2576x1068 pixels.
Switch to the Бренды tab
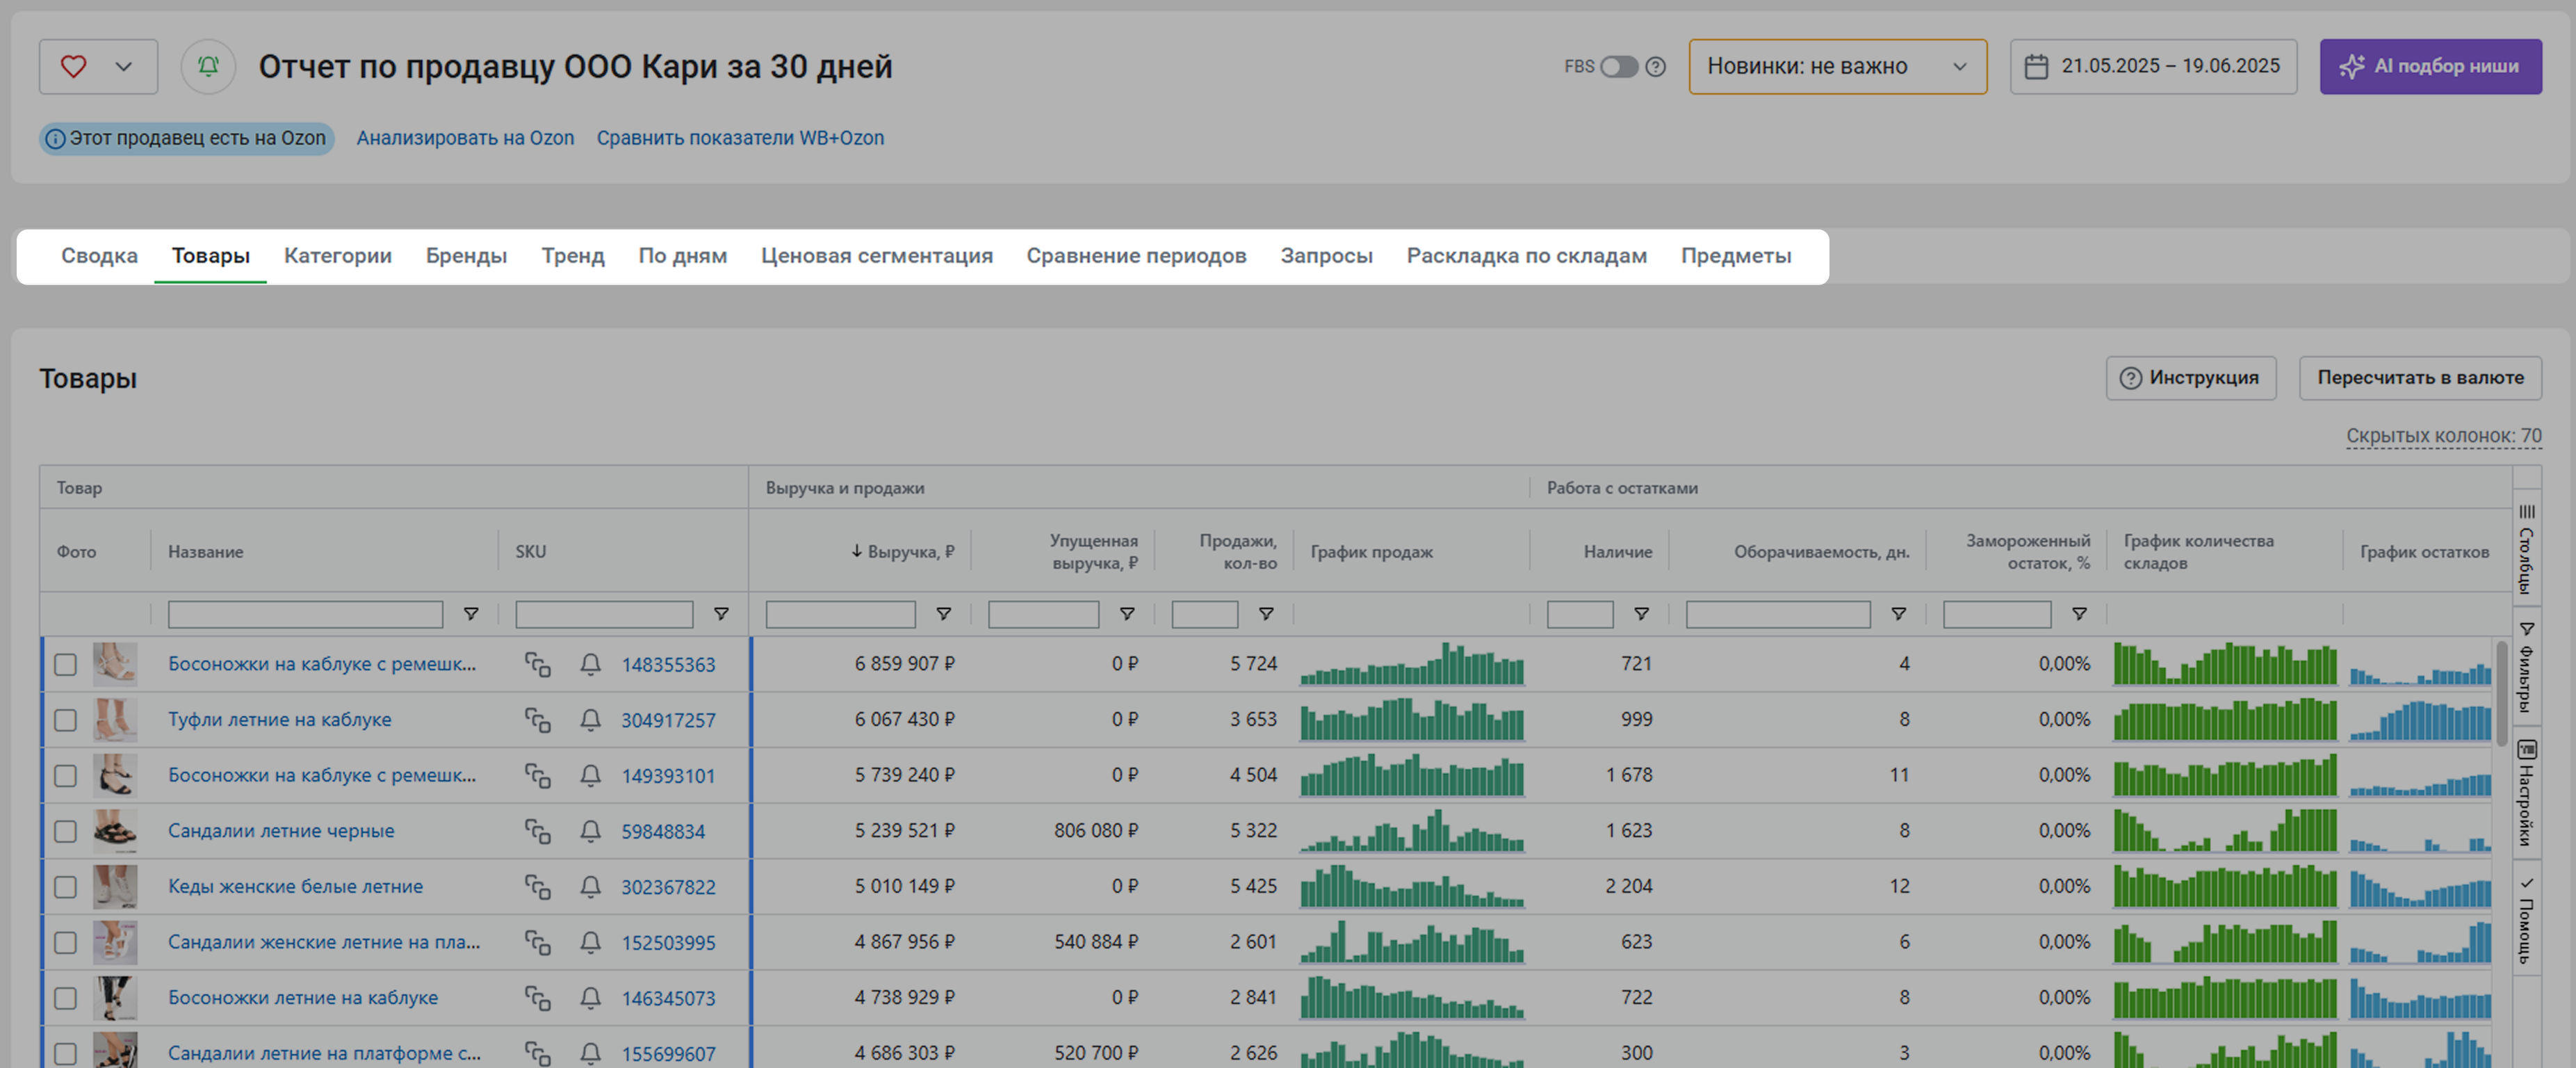[466, 256]
